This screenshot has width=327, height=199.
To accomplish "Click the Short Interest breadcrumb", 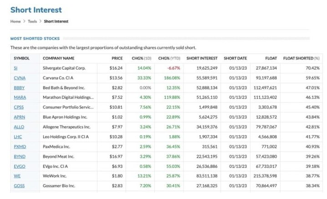I will (56, 21).
